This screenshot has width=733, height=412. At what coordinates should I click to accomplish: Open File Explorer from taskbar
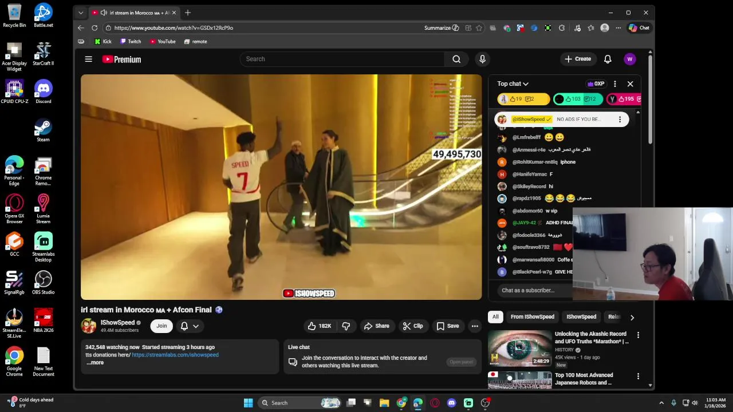click(x=384, y=403)
